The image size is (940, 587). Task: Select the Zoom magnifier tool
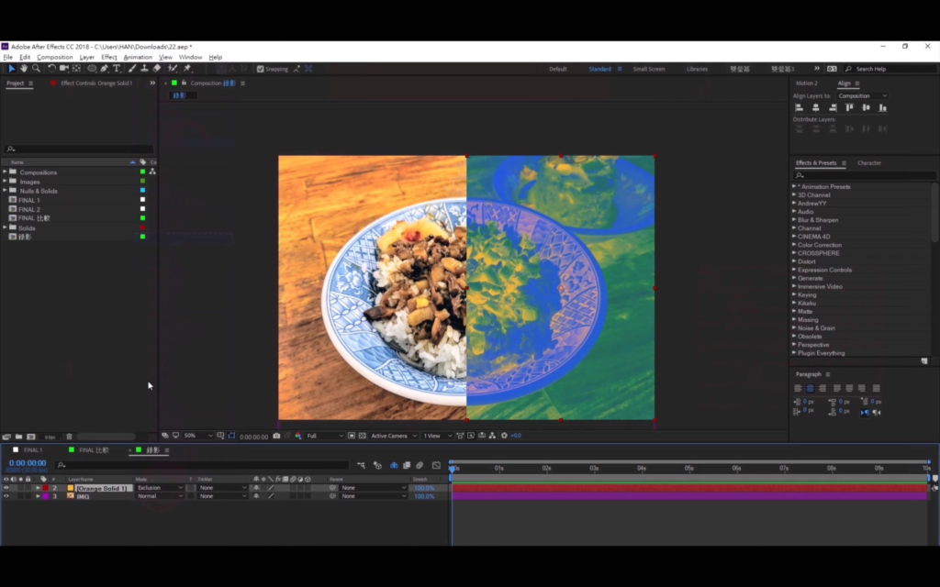click(x=36, y=69)
